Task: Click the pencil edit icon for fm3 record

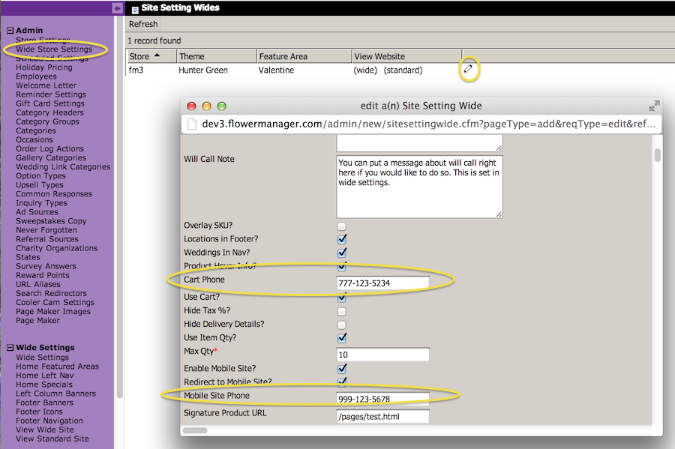Action: click(x=468, y=69)
